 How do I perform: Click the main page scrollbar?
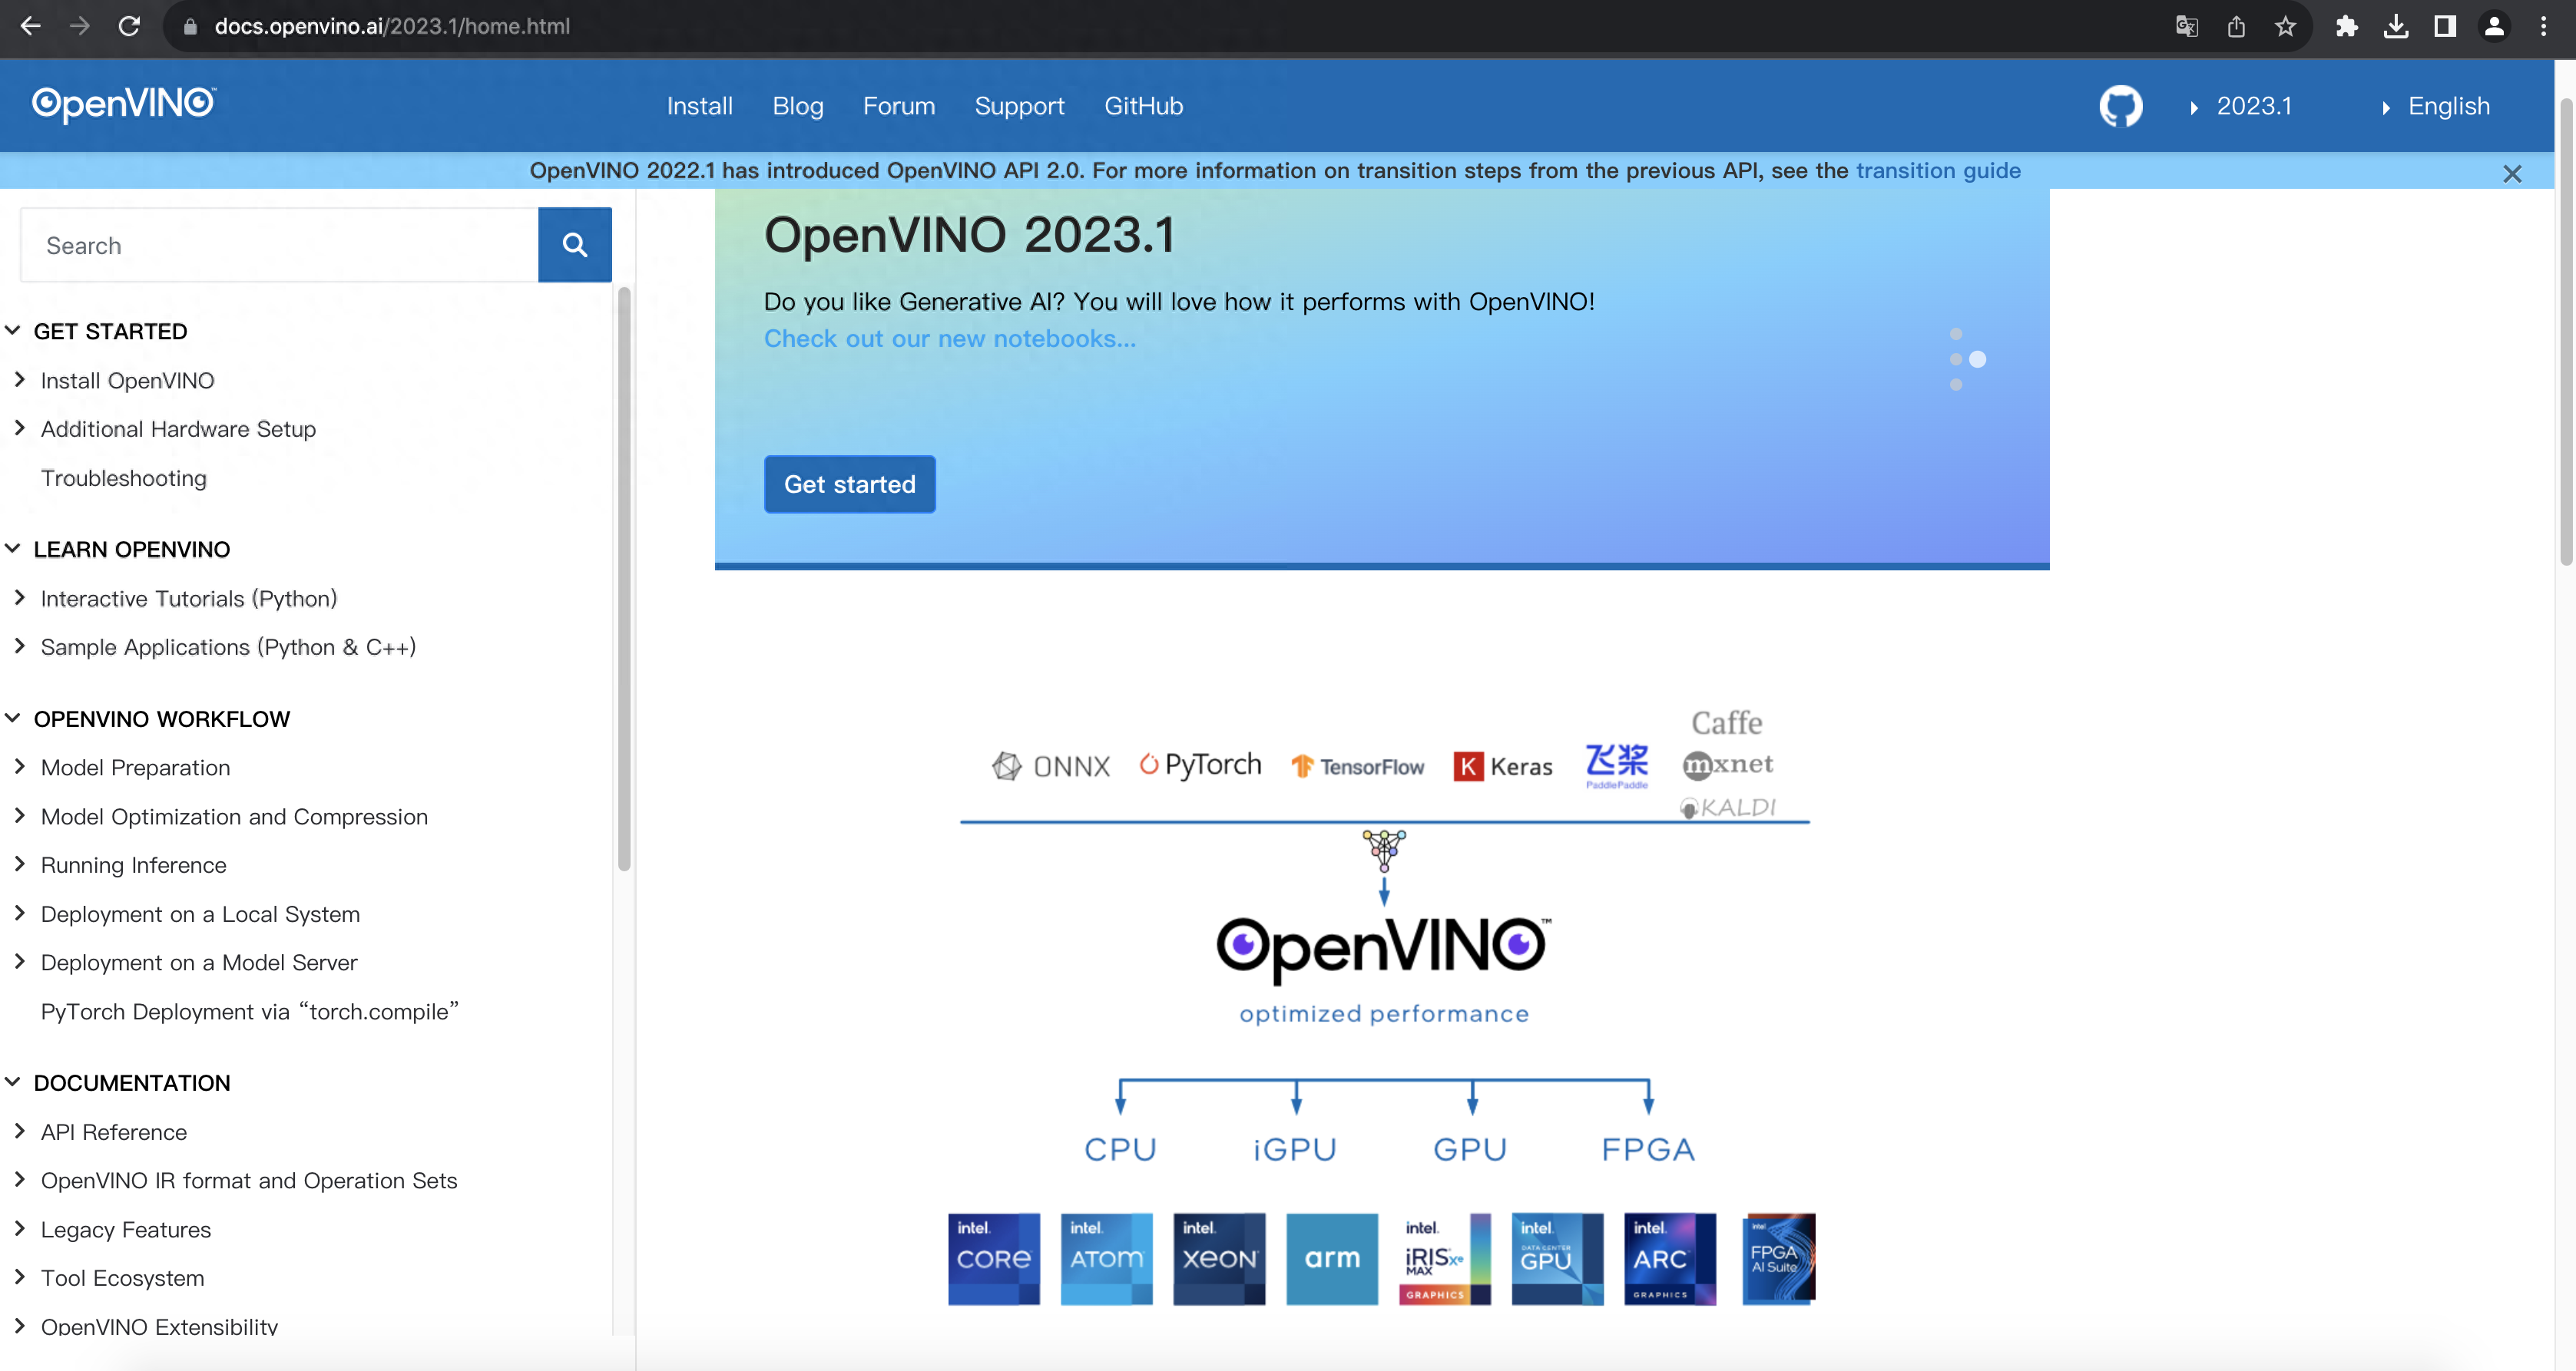(x=2566, y=332)
